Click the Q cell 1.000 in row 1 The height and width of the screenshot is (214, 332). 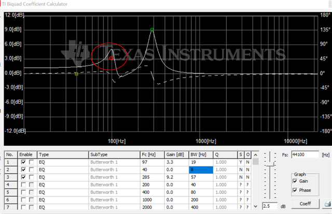pos(225,162)
